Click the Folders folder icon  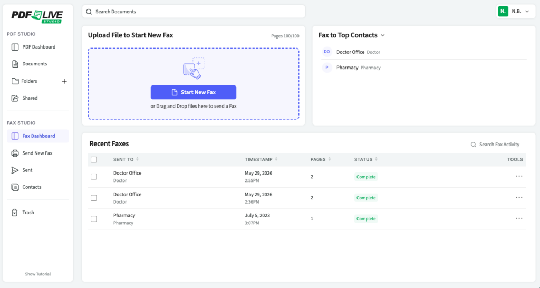coord(15,81)
